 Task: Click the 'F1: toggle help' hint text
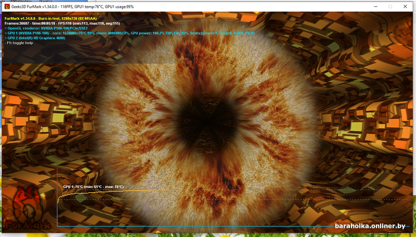point(19,43)
